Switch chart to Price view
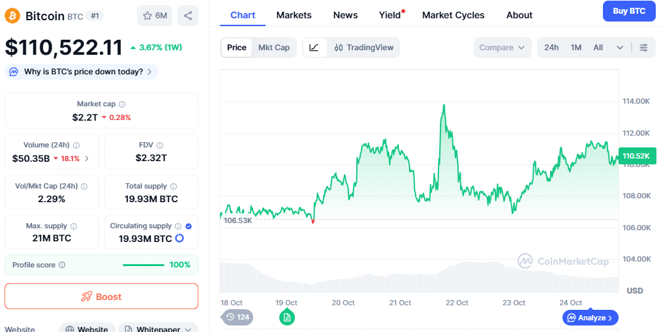This screenshot has width=661, height=332. pos(237,48)
